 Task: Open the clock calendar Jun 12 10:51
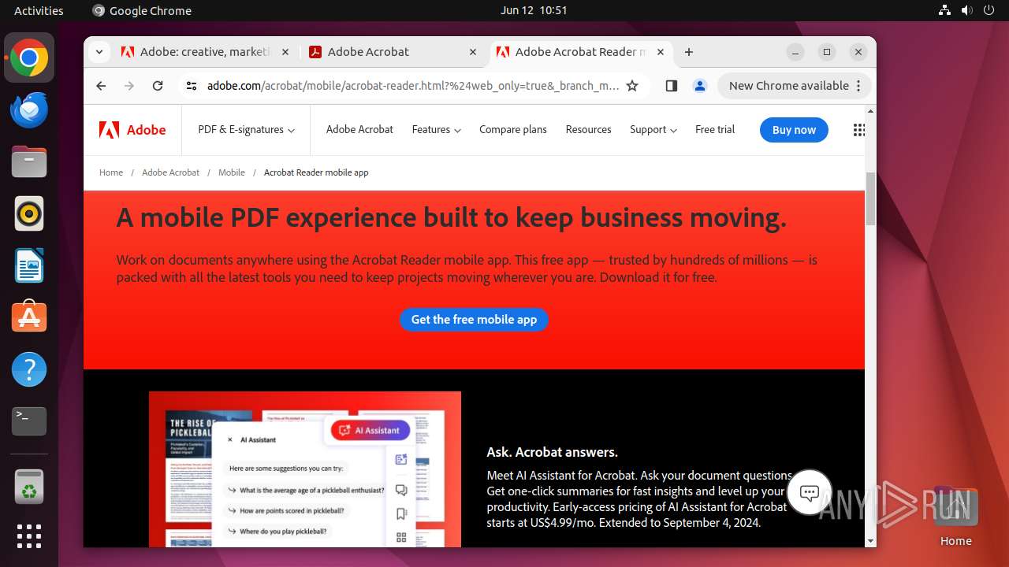[534, 10]
